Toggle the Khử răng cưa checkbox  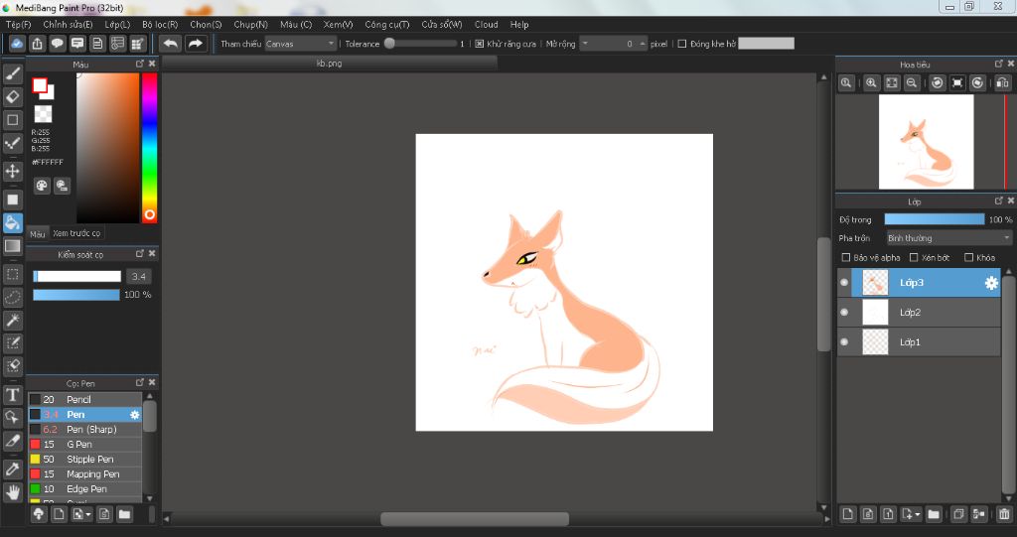480,44
